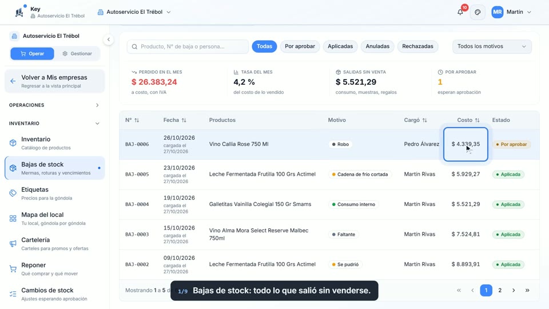Click the Key app logo
Image resolution: width=549 pixels, height=309 pixels.
click(19, 12)
